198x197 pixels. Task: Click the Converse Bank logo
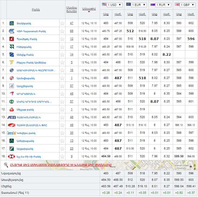point(12,133)
